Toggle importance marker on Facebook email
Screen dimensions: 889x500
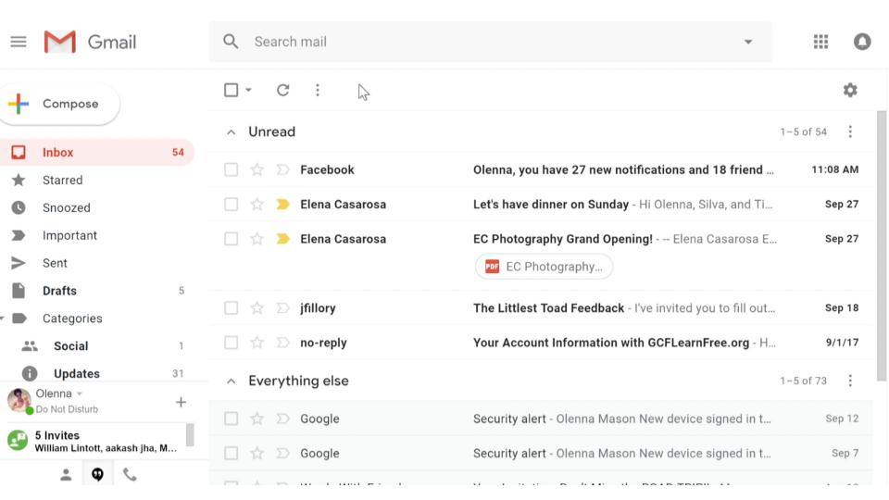[282, 169]
